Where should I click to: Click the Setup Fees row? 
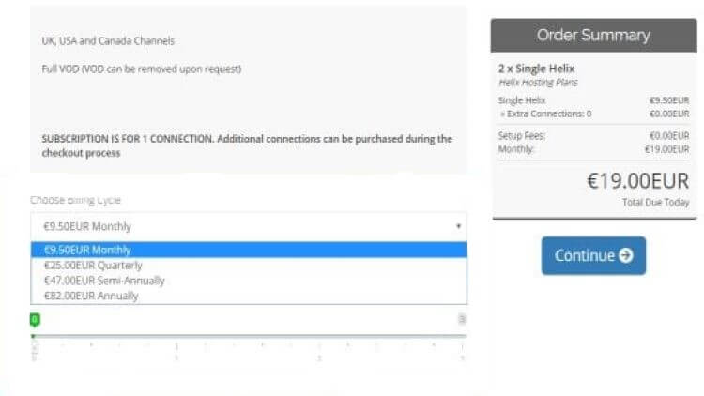[x=593, y=135]
